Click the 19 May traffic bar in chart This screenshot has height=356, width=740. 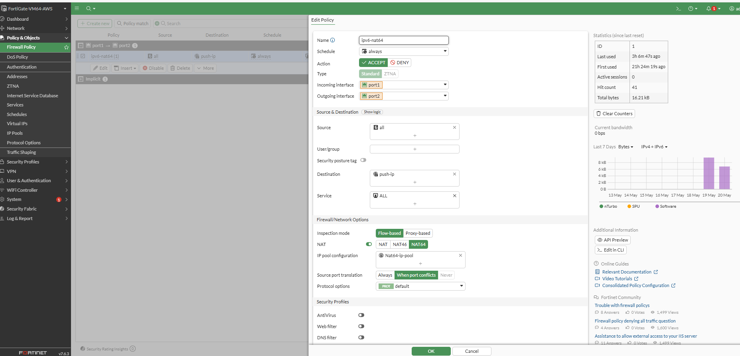709,173
